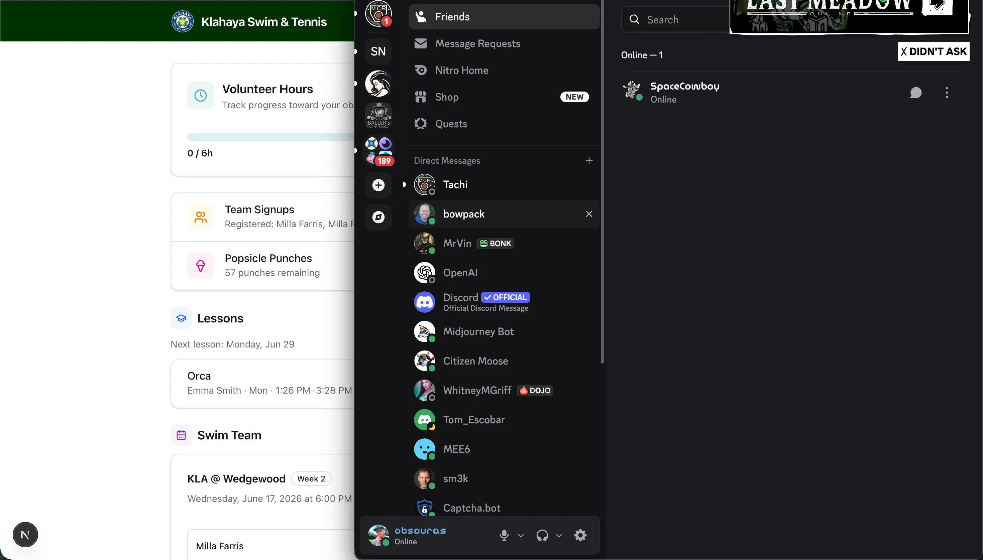Message SpaceCowboy via chat bubble icon
Viewport: 983px width, 560px height.
click(x=916, y=93)
